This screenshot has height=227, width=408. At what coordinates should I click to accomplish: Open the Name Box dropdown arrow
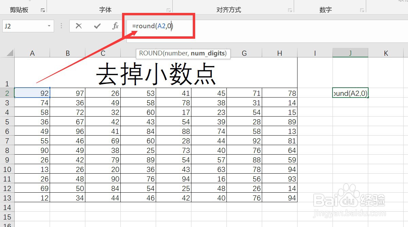tap(48, 25)
